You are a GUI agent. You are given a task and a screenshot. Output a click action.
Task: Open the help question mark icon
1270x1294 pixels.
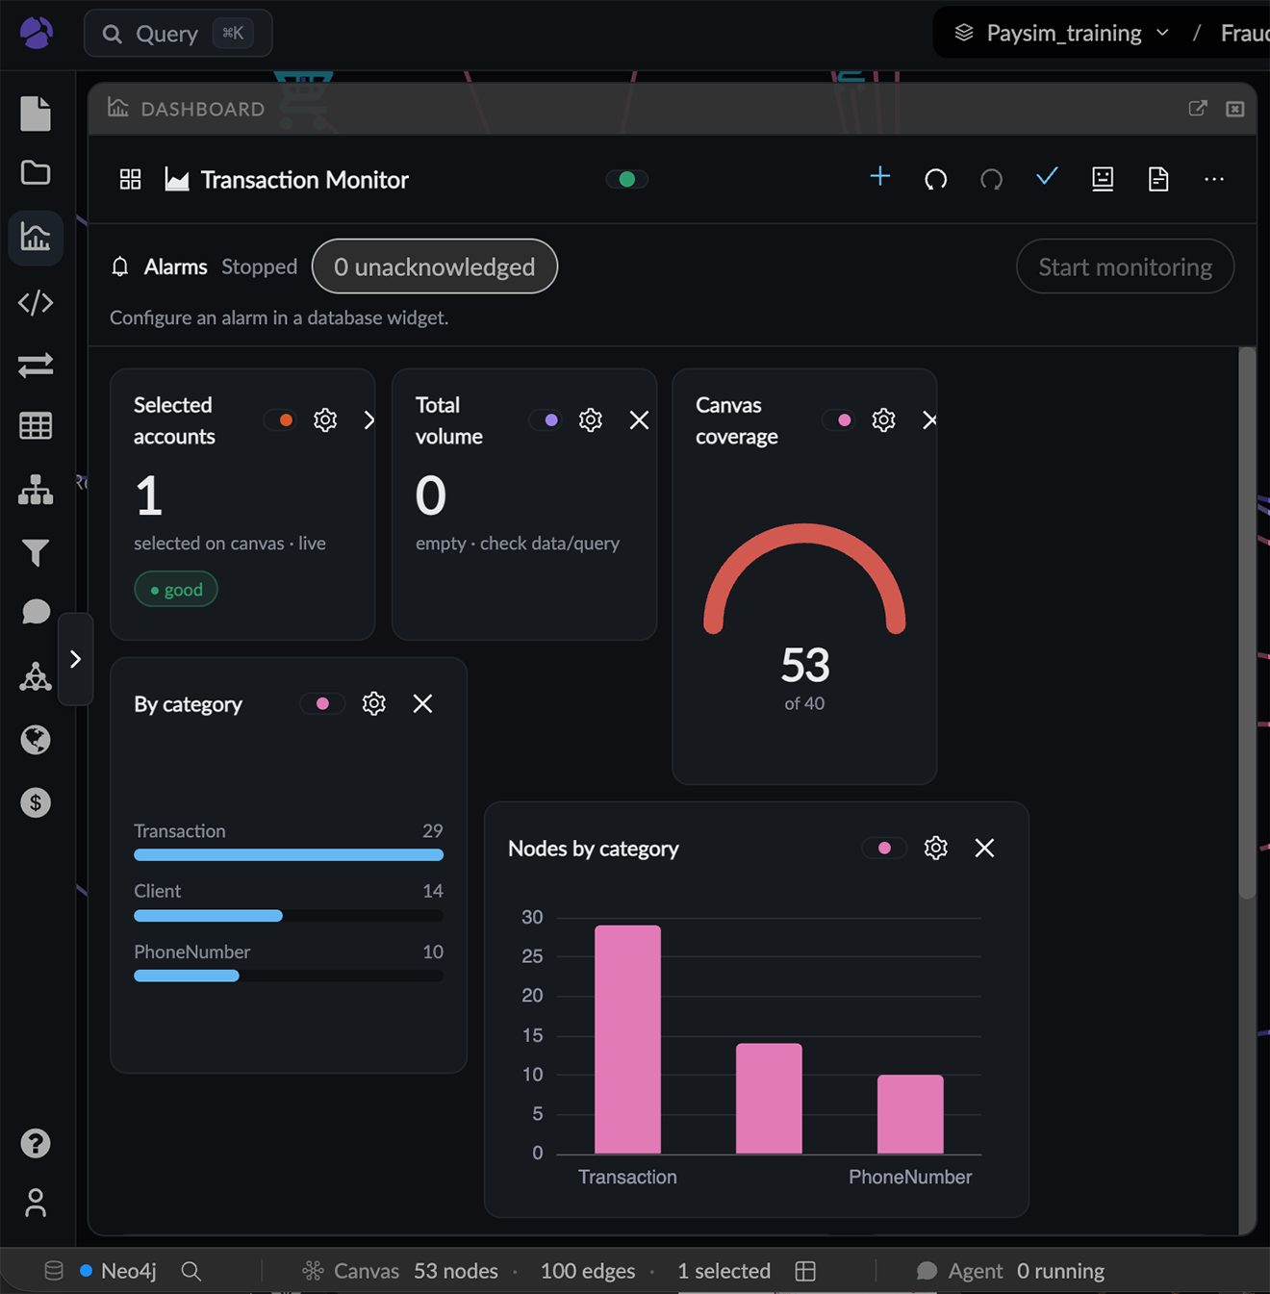(x=36, y=1143)
